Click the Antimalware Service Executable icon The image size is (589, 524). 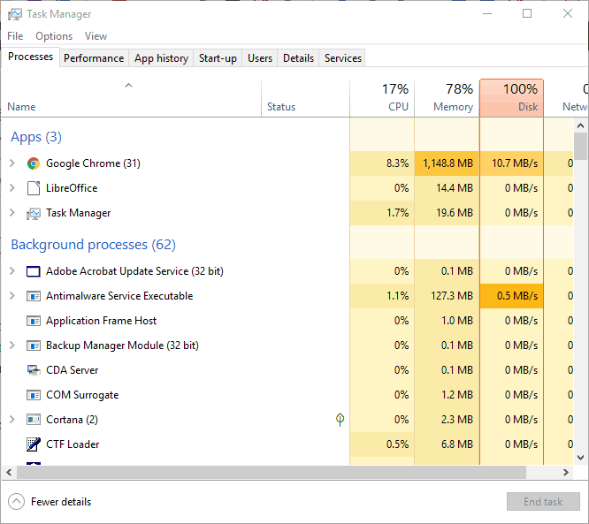[34, 296]
